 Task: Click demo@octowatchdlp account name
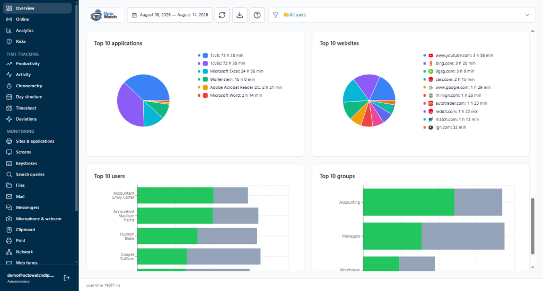coord(30,275)
